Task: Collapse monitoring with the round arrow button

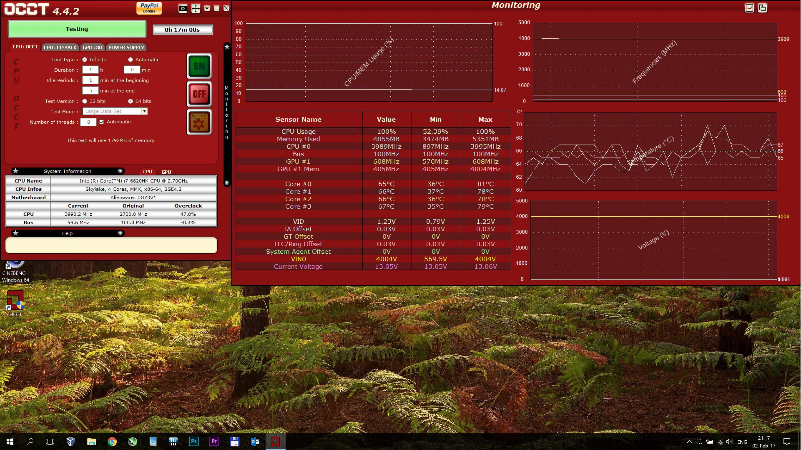Action: click(x=227, y=183)
